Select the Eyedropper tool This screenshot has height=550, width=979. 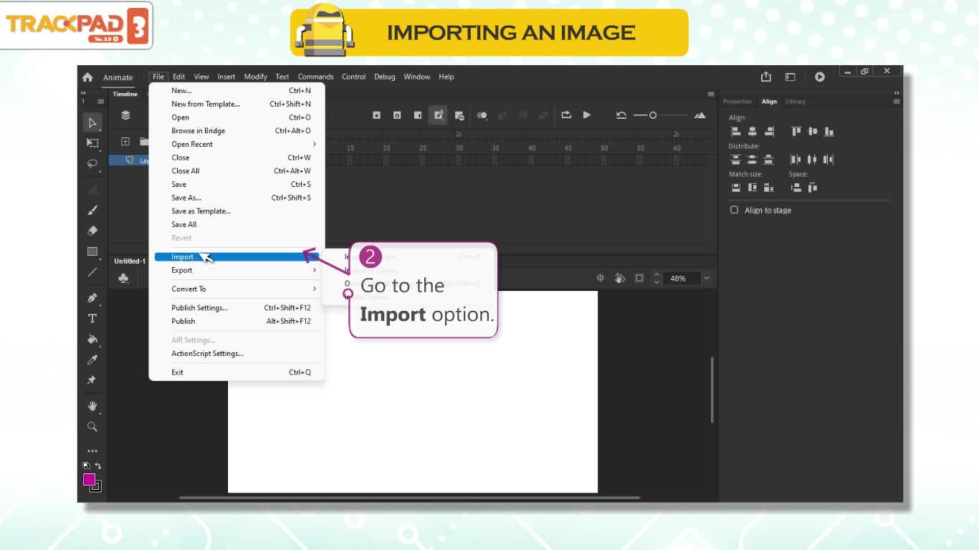click(92, 360)
